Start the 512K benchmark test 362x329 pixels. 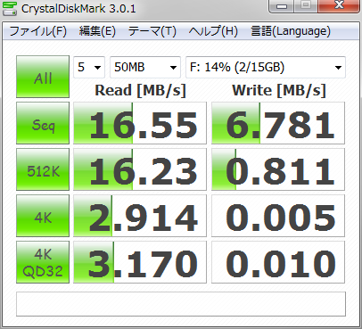coord(43,169)
